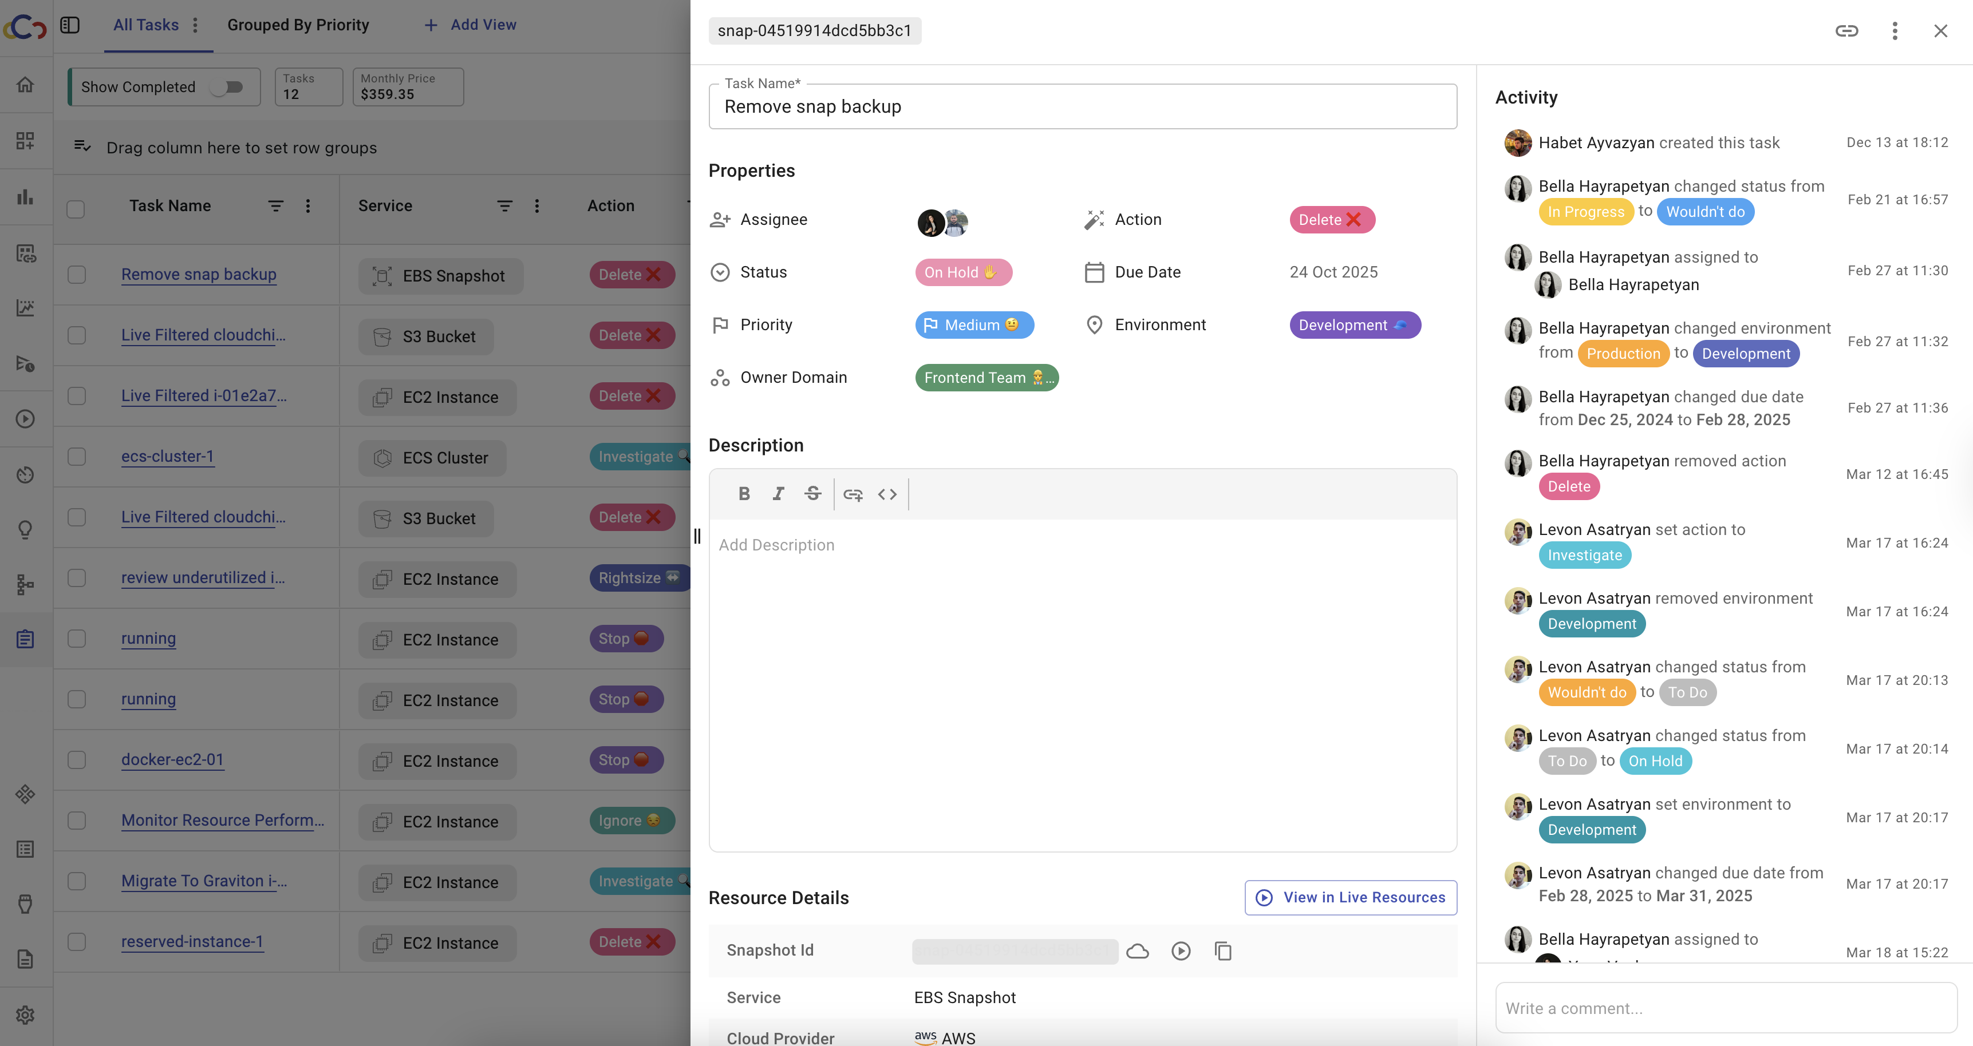This screenshot has height=1046, width=1973.
Task: Open the task's three-dot options menu
Action: coord(1894,31)
